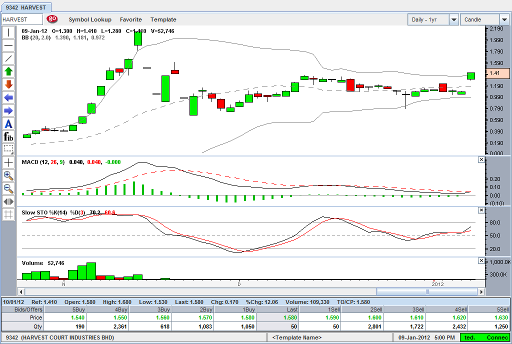Select the text annotation A tool
Image resolution: width=512 pixels, height=344 pixels.
point(8,123)
